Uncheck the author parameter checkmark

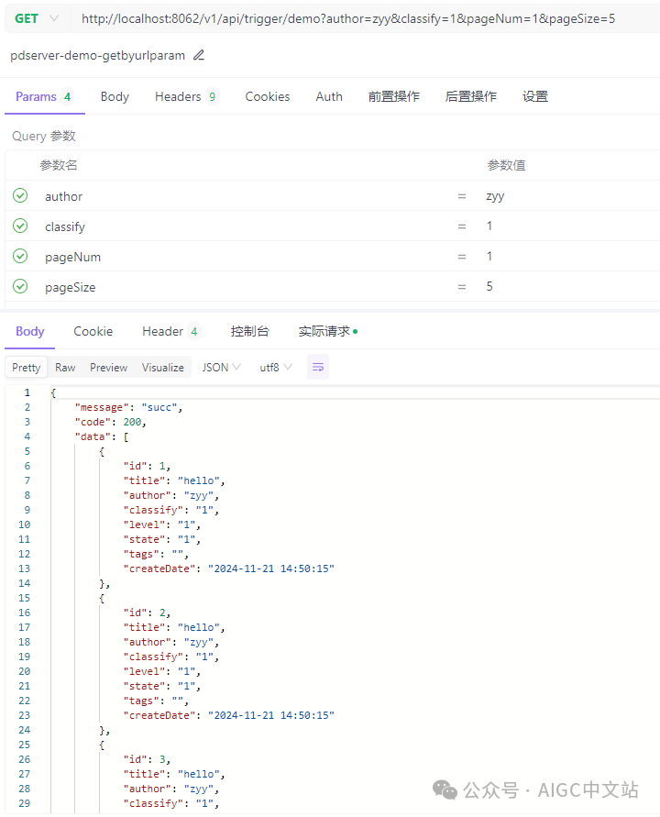click(20, 196)
